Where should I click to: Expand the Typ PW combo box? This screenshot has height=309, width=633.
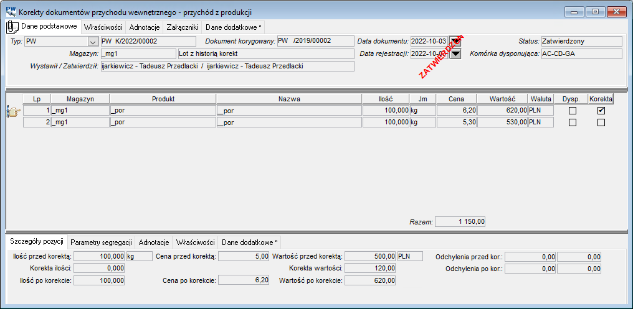pos(93,42)
